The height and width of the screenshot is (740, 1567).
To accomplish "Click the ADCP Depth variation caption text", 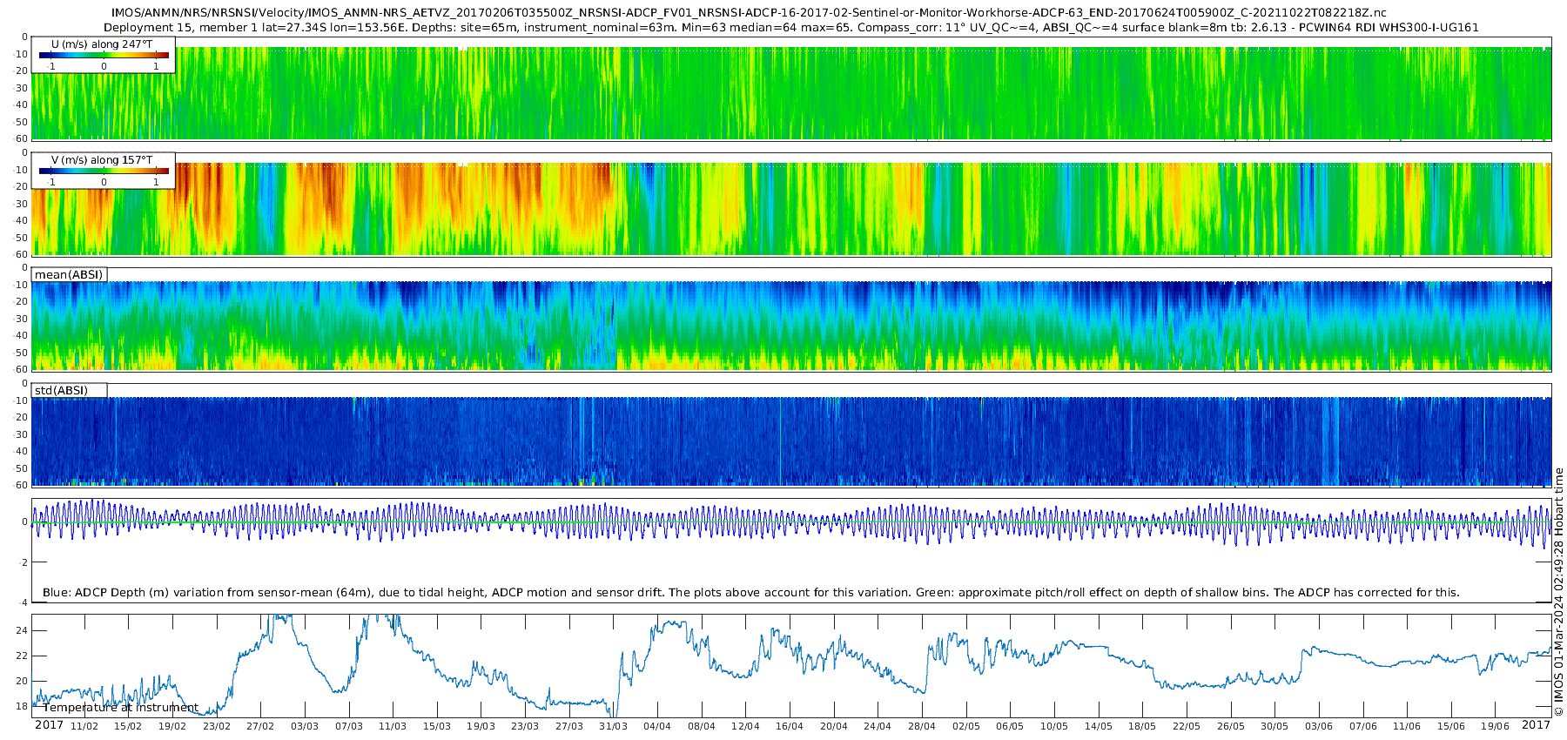I will pos(751,592).
